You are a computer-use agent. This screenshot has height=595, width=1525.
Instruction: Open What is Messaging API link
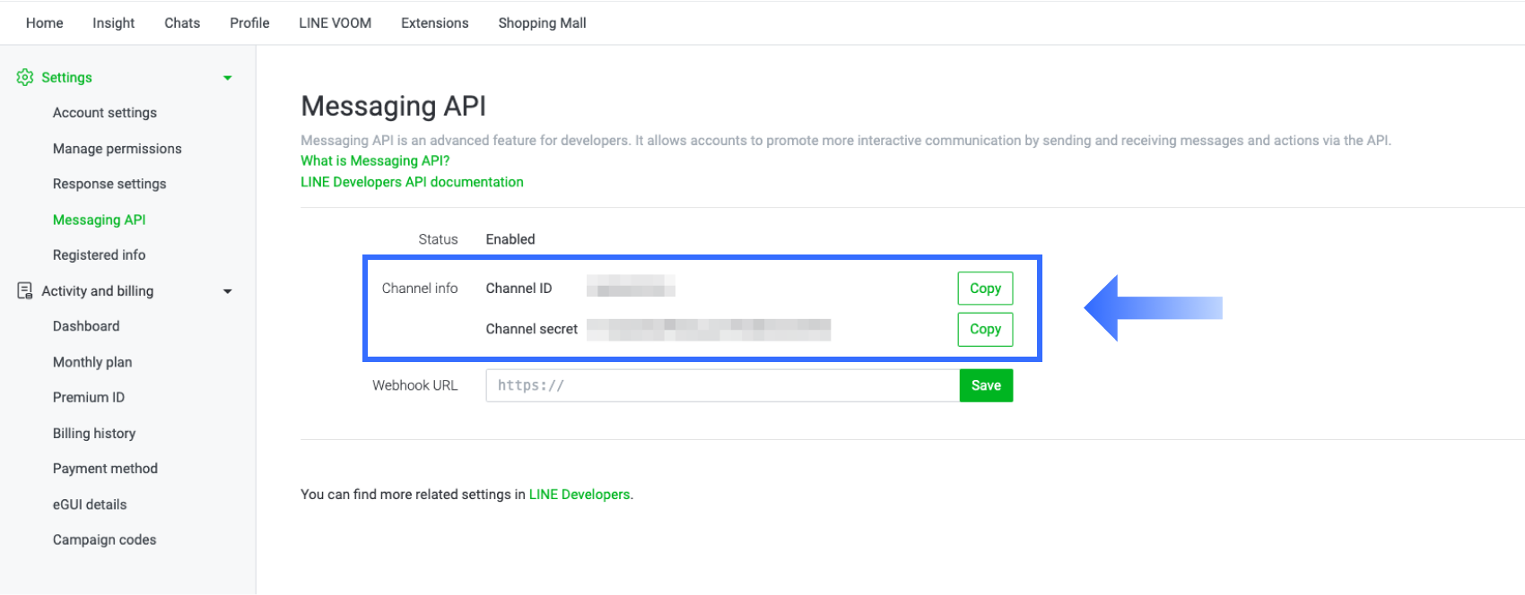click(x=375, y=160)
